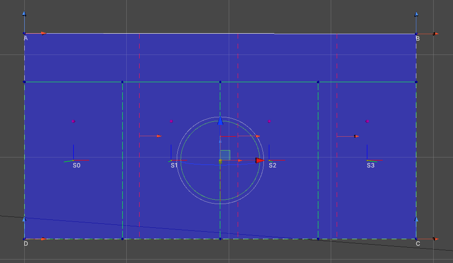The height and width of the screenshot is (263, 453).
Task: Click the orange arrow handle left of S1
Action: pyautogui.click(x=158, y=136)
